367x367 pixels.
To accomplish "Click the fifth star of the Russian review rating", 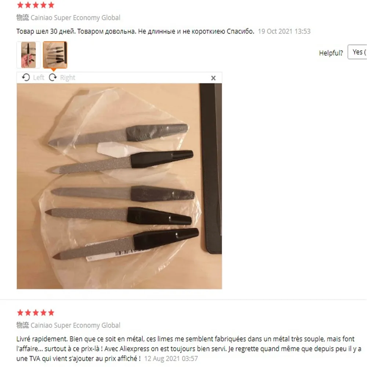I will pyautogui.click(x=51, y=5).
